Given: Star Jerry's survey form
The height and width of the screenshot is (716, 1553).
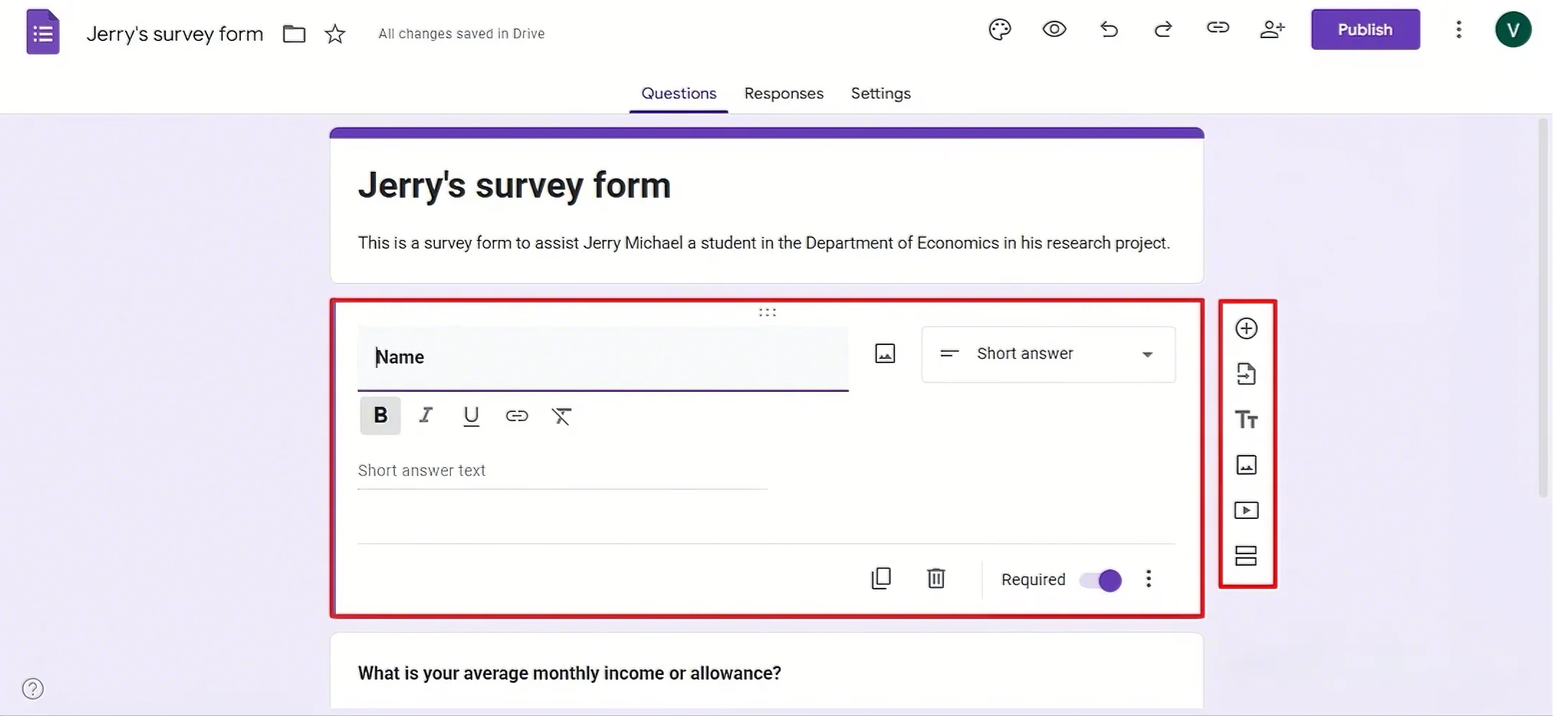Looking at the screenshot, I should click(x=334, y=33).
